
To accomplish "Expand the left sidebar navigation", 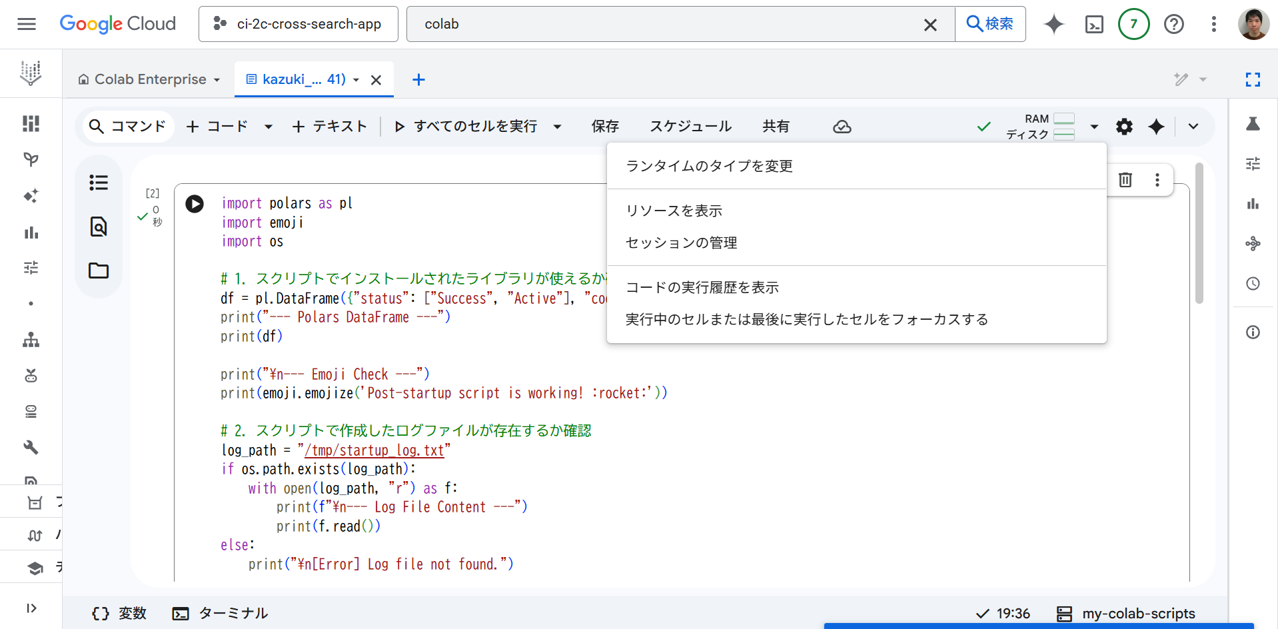I will point(31,608).
